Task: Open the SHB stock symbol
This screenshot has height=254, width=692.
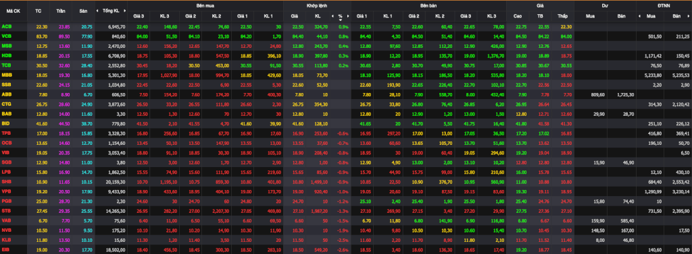Action: [x=7, y=181]
